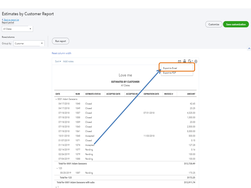Select Export to Excel option

[x=170, y=68]
